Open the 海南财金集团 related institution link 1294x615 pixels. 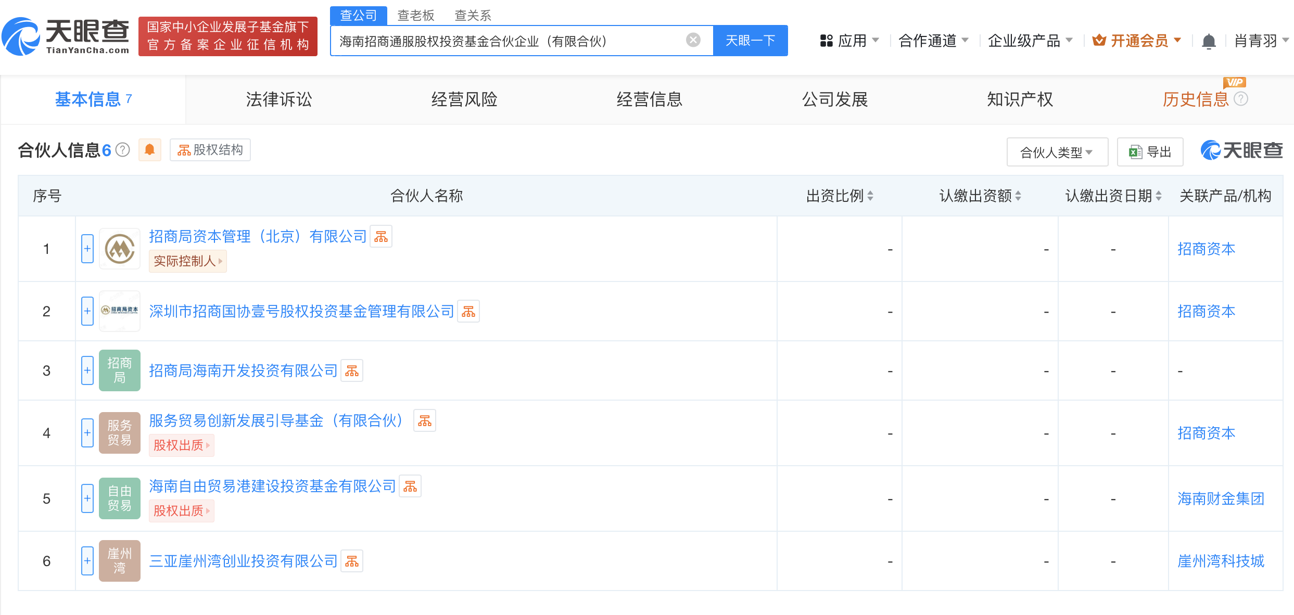click(1221, 498)
